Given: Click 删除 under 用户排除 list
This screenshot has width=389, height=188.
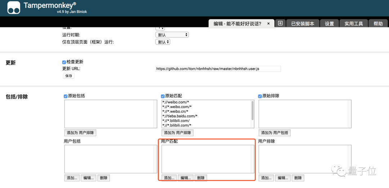Looking at the screenshot, I should click(x=298, y=178).
